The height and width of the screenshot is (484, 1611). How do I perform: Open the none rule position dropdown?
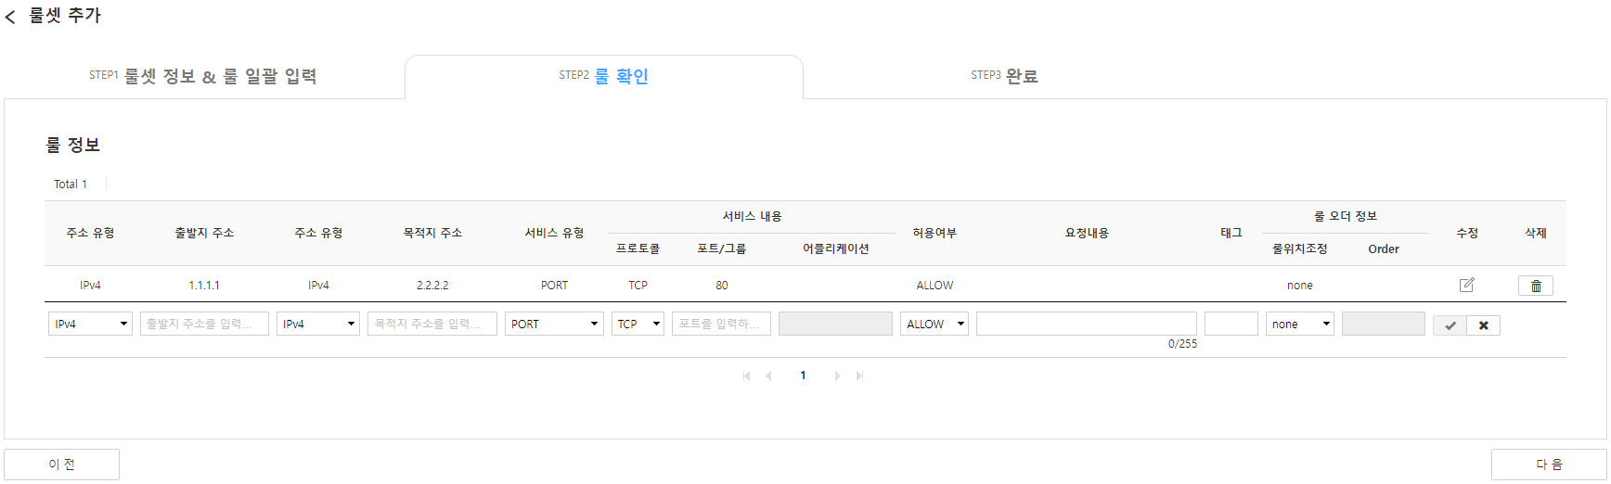[x=1300, y=324]
